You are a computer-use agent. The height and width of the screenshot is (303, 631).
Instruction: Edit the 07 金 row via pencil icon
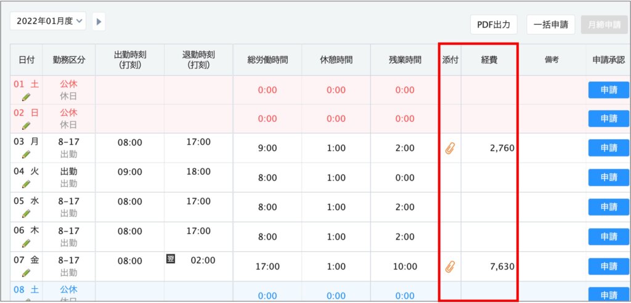coord(26,272)
